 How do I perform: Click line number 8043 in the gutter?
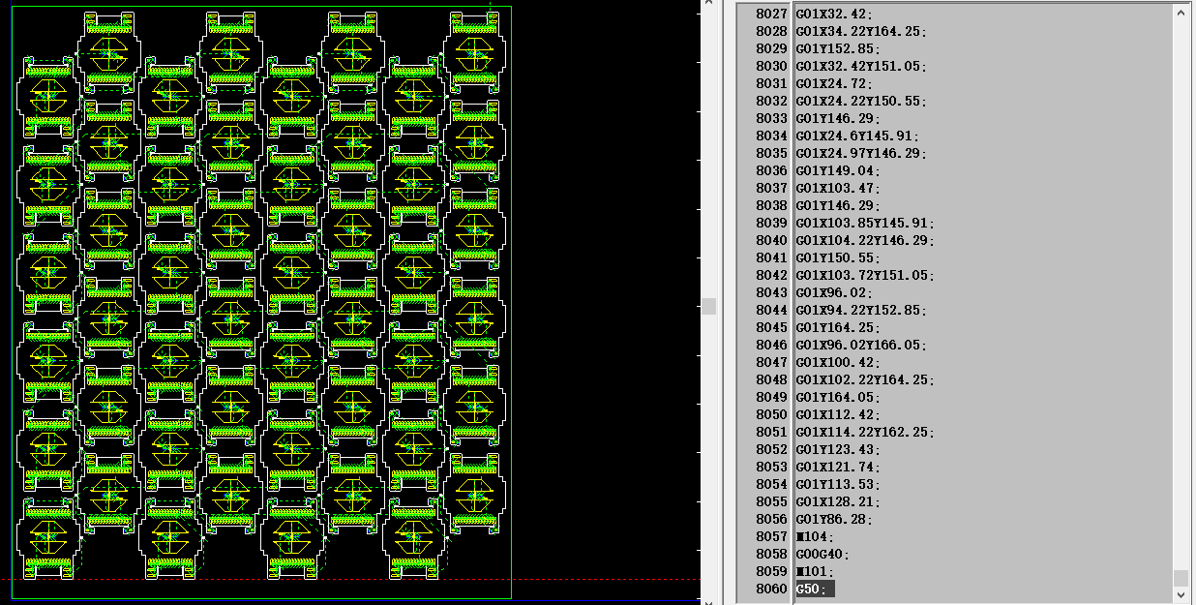[771, 293]
